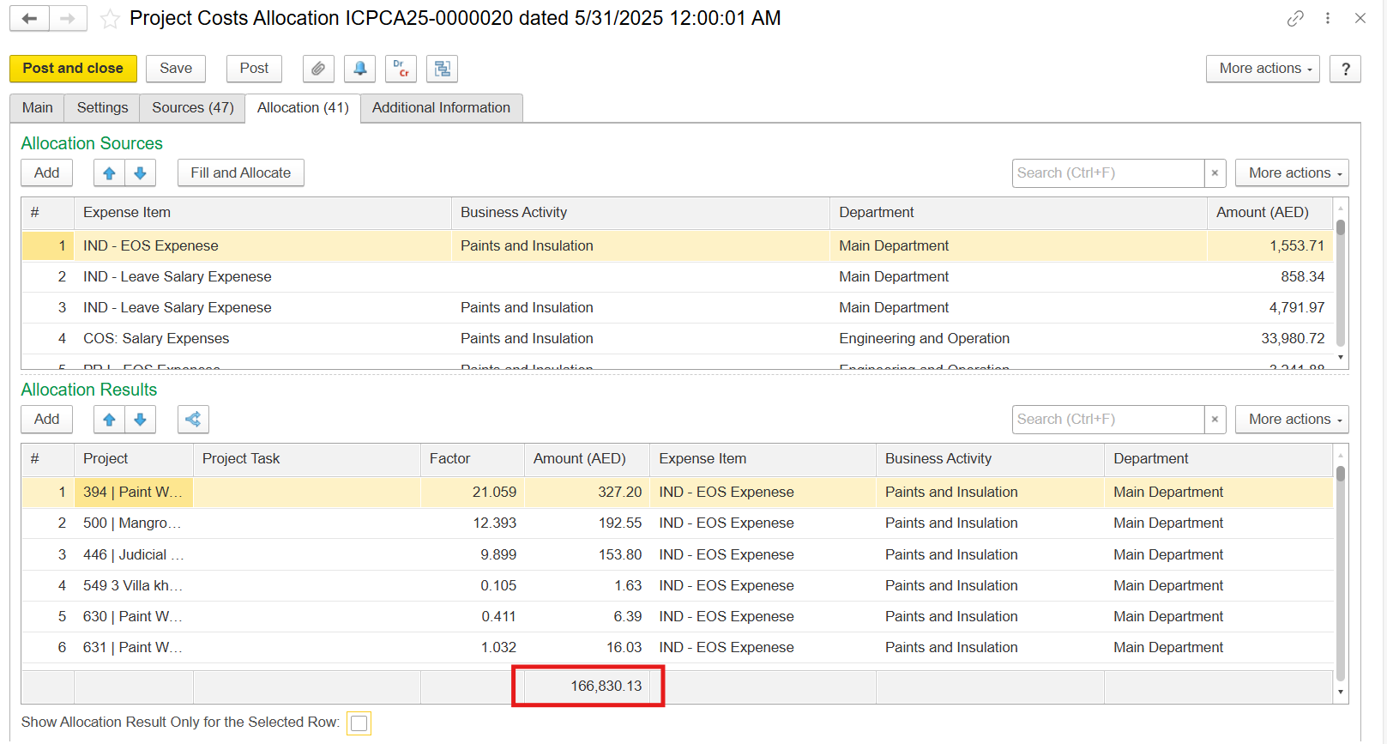1387x744 pixels.
Task: Click the paperclip attachments icon
Action: (317, 69)
